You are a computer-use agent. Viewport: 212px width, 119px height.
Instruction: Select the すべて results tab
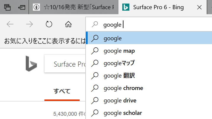[62, 91]
